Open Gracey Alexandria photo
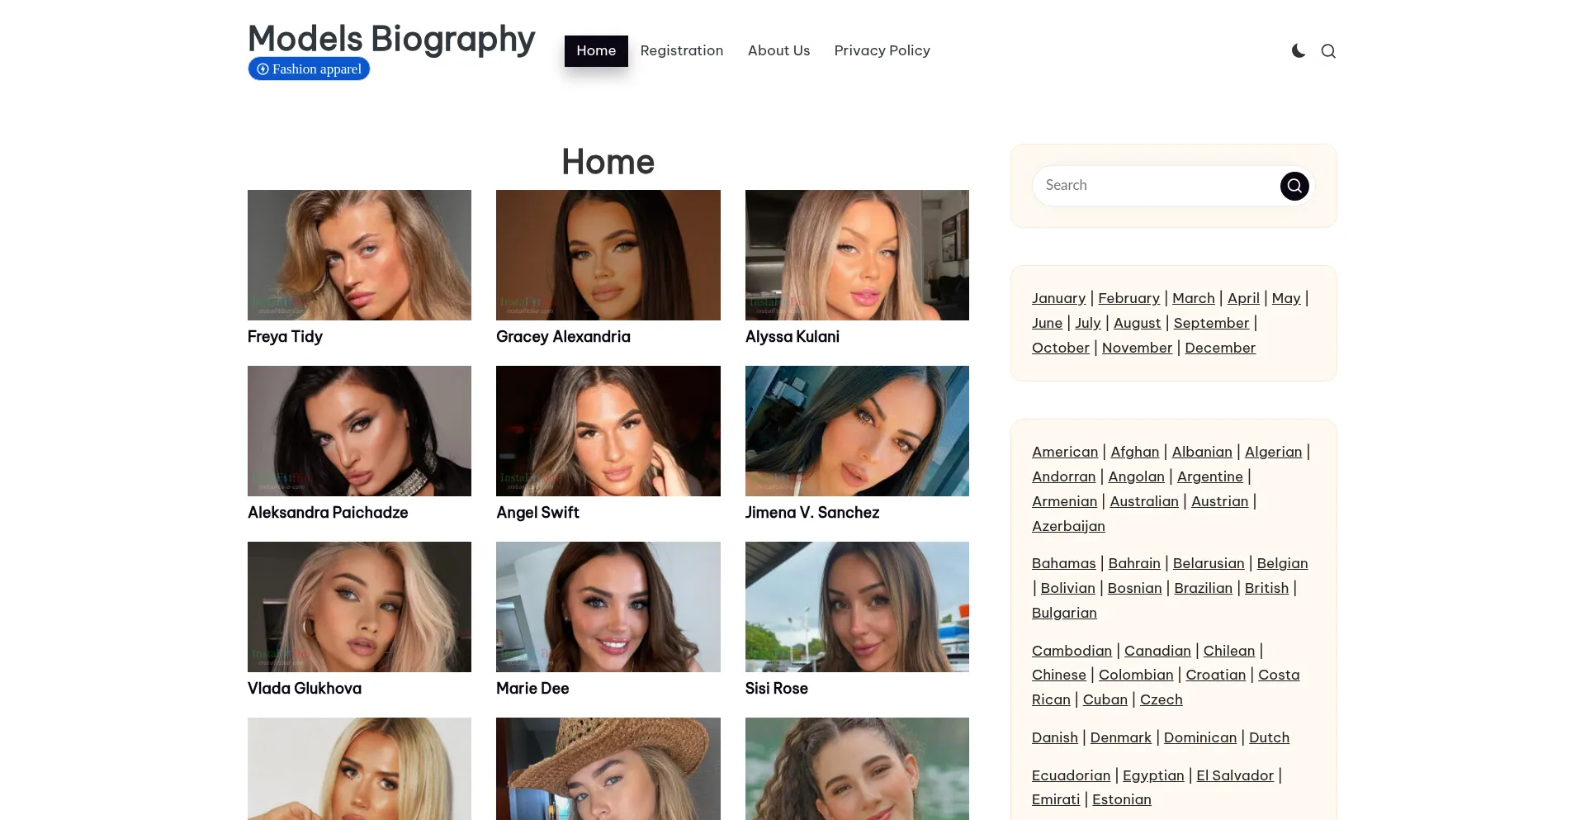 click(x=608, y=255)
